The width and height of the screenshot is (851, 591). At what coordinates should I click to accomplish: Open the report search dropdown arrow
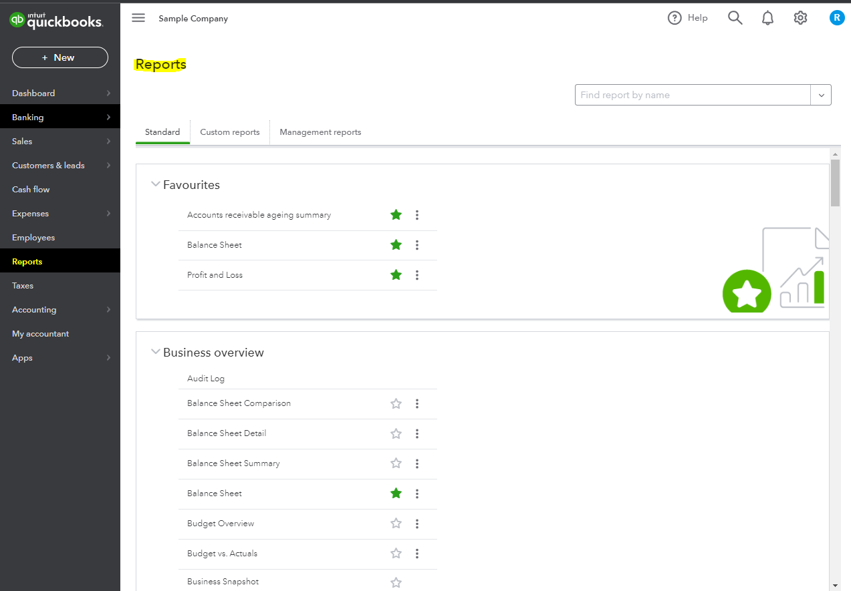click(821, 95)
